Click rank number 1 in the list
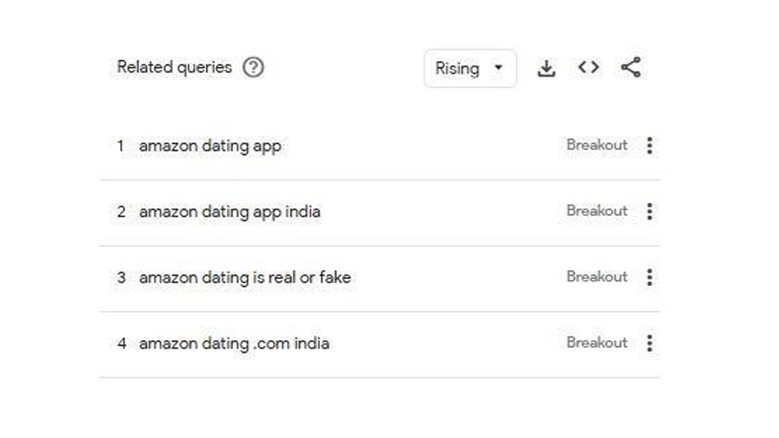This screenshot has width=779, height=438. point(121,146)
